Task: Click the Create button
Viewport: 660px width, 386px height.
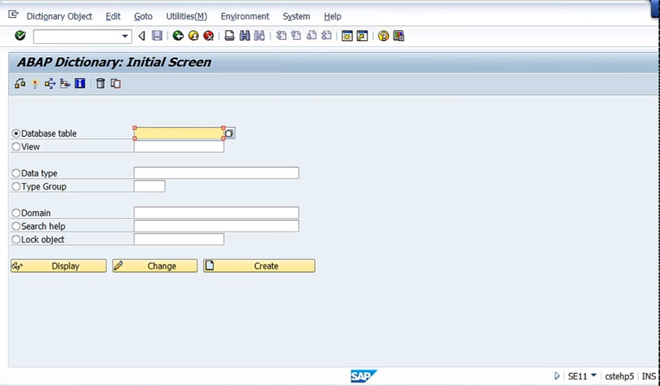Action: [259, 266]
